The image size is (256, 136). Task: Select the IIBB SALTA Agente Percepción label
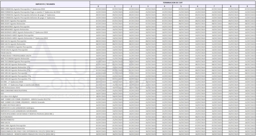point(13,41)
